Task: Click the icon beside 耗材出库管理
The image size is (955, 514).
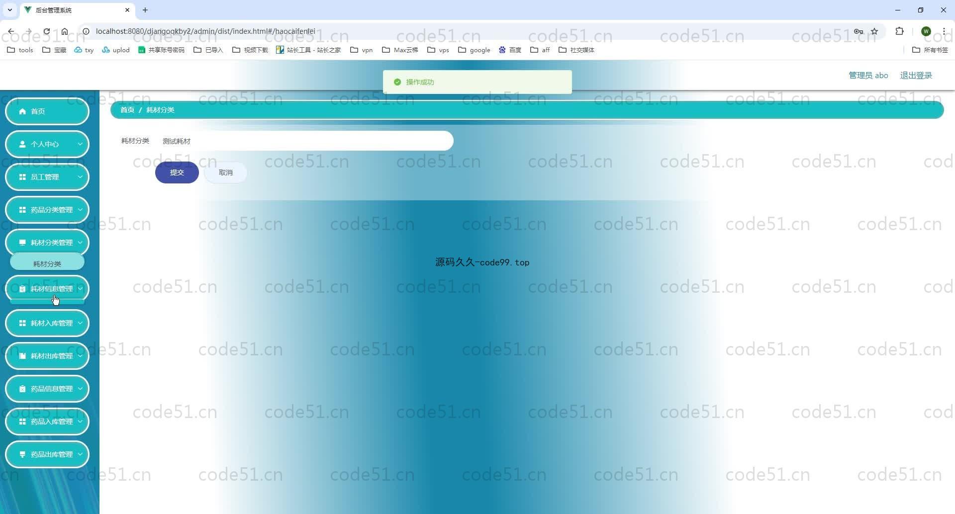Action: [x=22, y=356]
